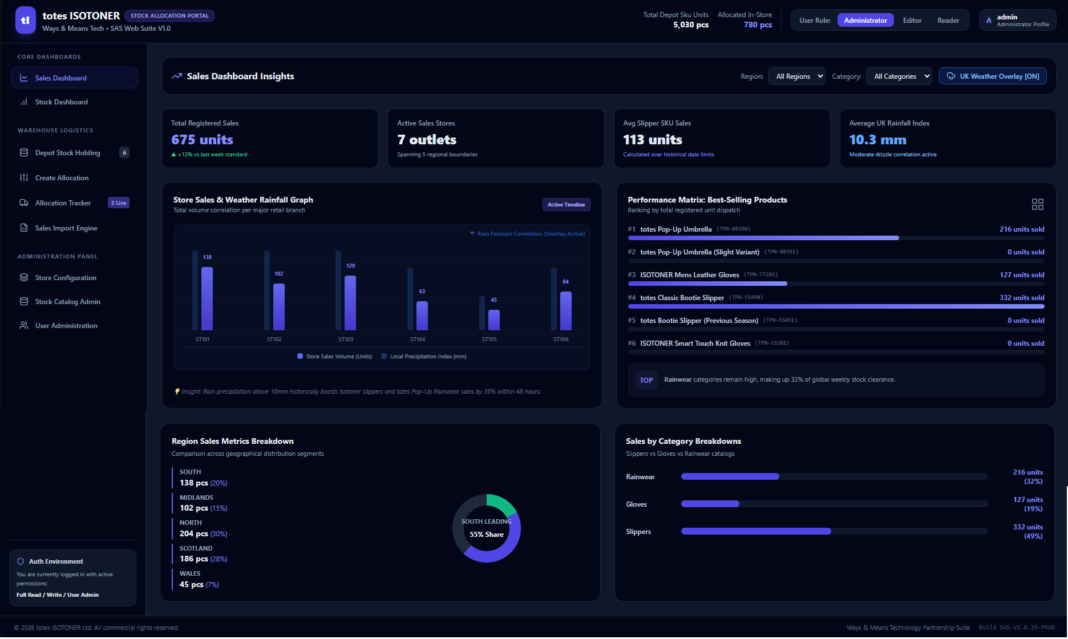The height and width of the screenshot is (639, 1068).
Task: Open the All Categories dropdown
Action: tap(899, 76)
